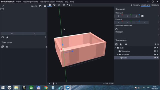Screen dimensions: 160x90
Task: Select the Resize tool arrows icon
Action: 54,5
